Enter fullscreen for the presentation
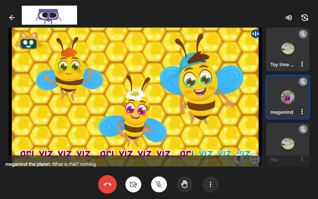The width and height of the screenshot is (318, 199). coord(255,159)
